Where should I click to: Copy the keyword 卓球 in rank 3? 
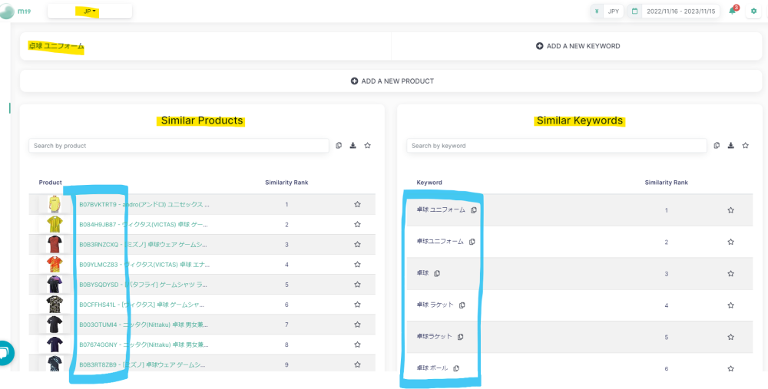437,273
